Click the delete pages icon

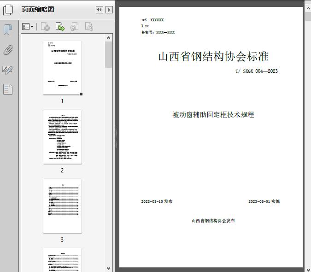45,27
